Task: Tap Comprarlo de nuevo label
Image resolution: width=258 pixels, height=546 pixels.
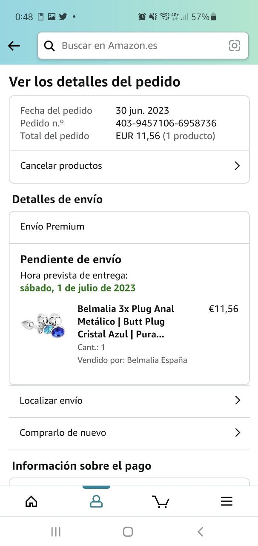Action: point(63,433)
